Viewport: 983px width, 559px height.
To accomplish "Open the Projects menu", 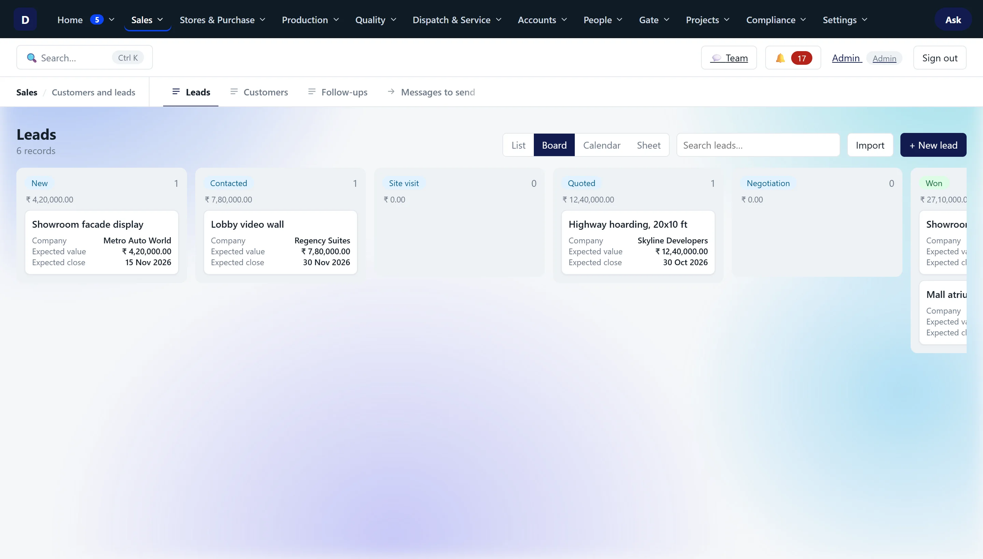I will [707, 19].
